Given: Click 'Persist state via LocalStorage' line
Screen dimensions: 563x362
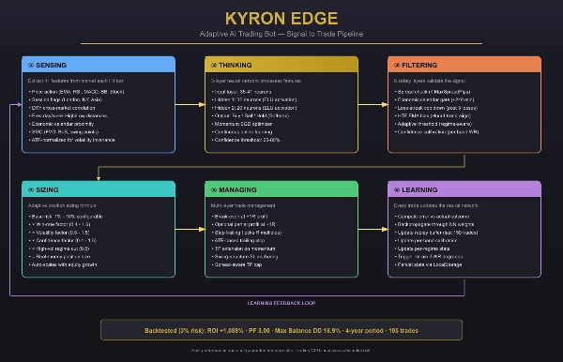Looking at the screenshot, I should coord(429,264).
